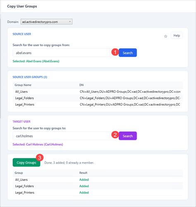Open the Domain dropdown
Image resolution: width=196 pixels, height=207 pixels.
coord(46,22)
